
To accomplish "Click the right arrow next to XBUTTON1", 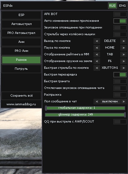I will tap(124, 68).
